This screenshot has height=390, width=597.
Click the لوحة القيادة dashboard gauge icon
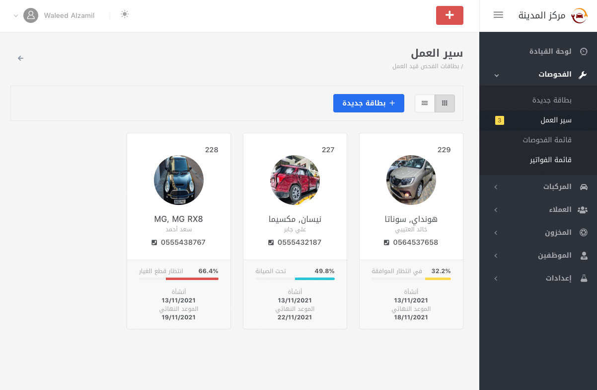point(584,51)
